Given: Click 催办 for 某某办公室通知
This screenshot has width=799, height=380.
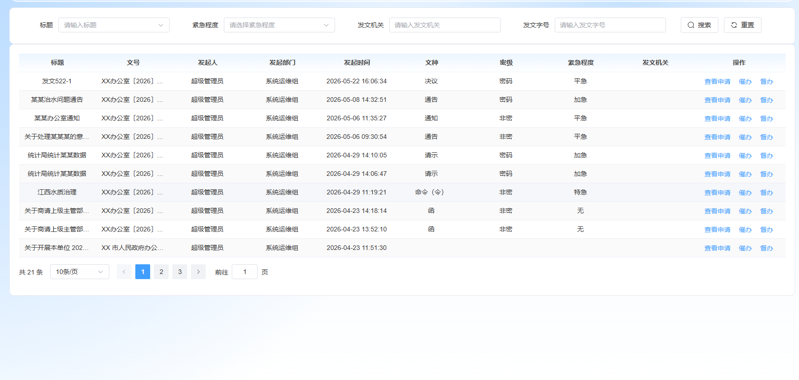Looking at the screenshot, I should tap(745, 118).
